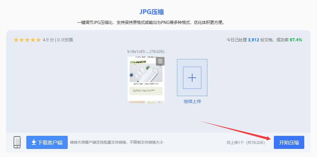
Task: Click the 下载客户端 button
Action: pos(47,142)
